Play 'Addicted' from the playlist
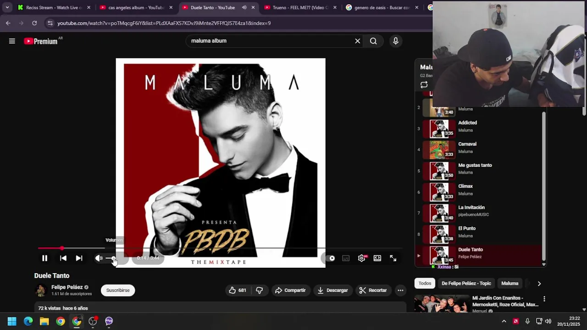 pos(478,128)
